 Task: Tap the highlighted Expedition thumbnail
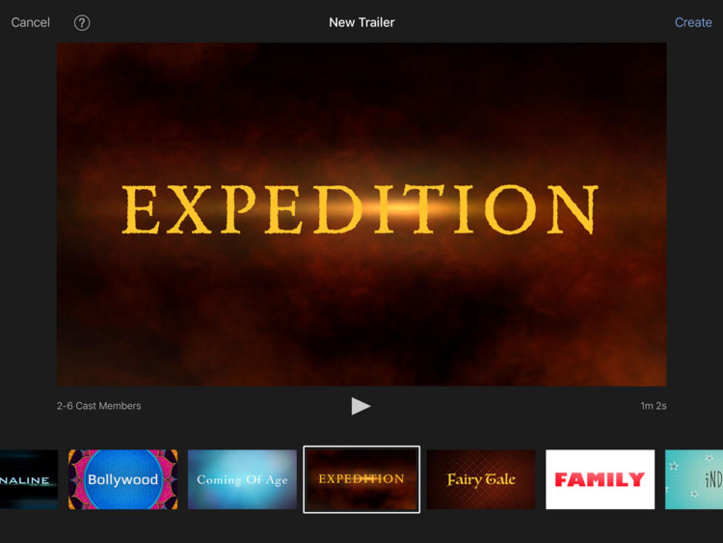(361, 479)
